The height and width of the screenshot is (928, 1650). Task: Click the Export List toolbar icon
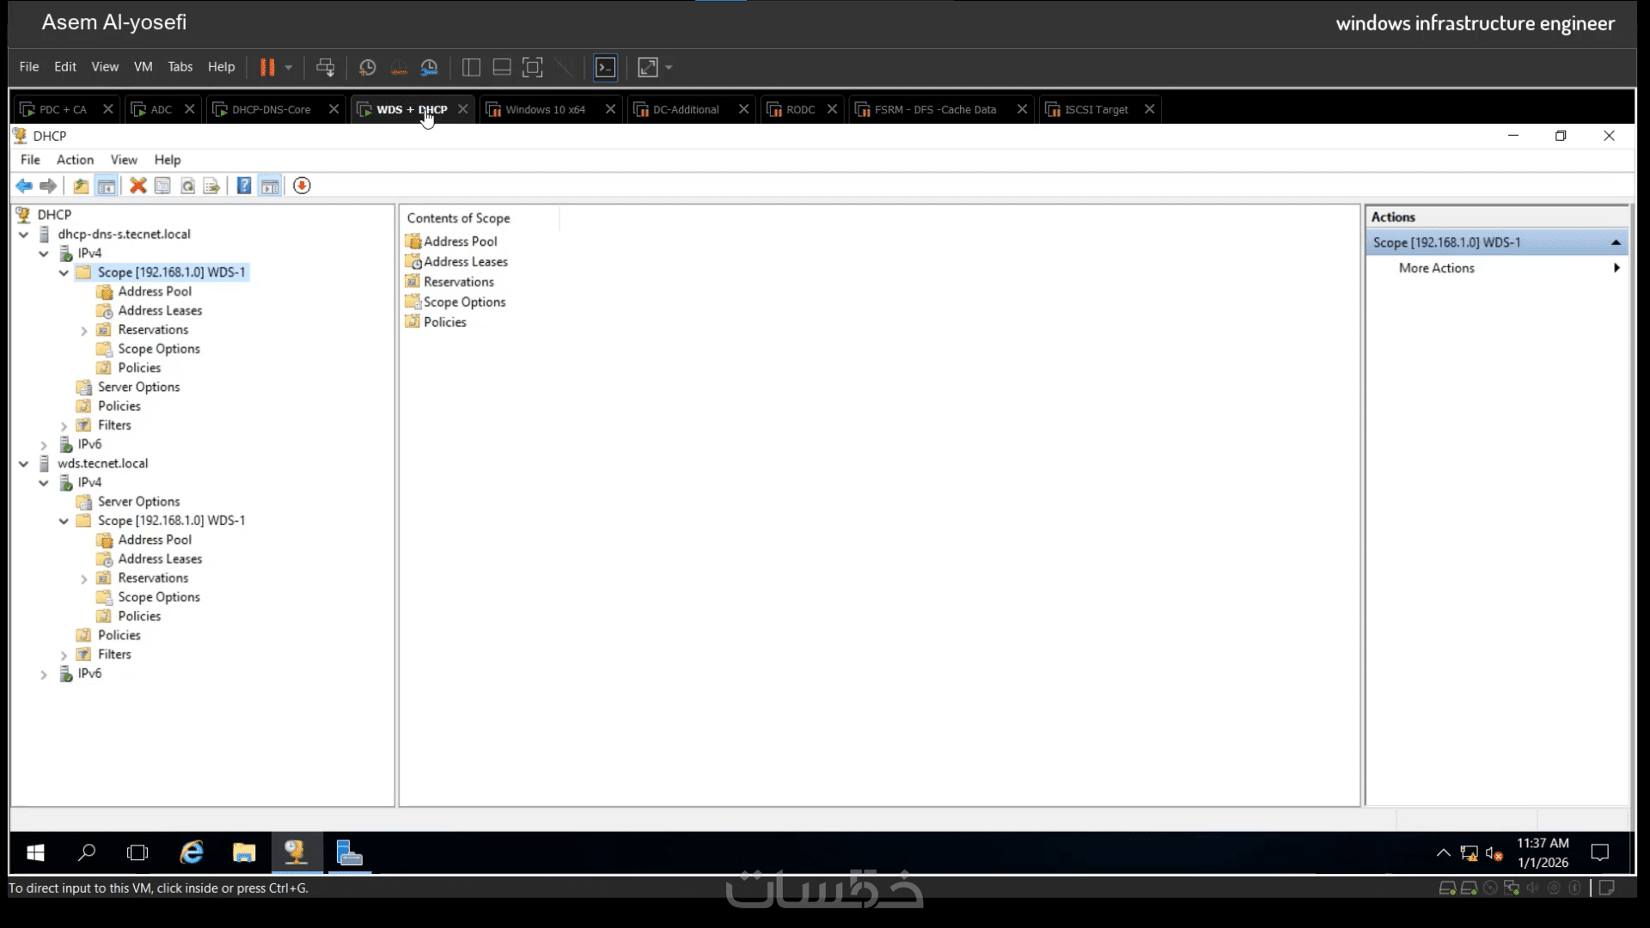(x=211, y=186)
